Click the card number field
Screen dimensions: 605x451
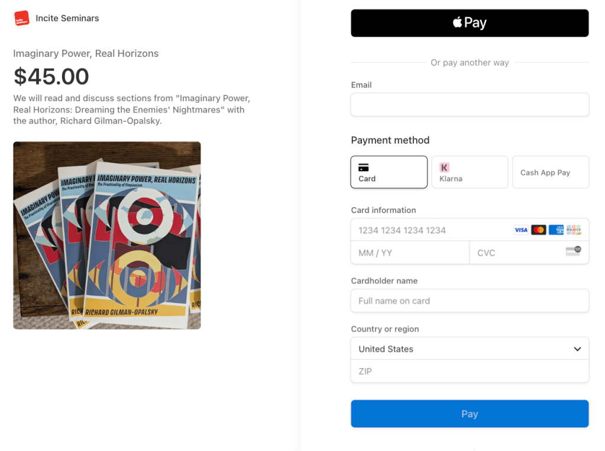(432, 230)
